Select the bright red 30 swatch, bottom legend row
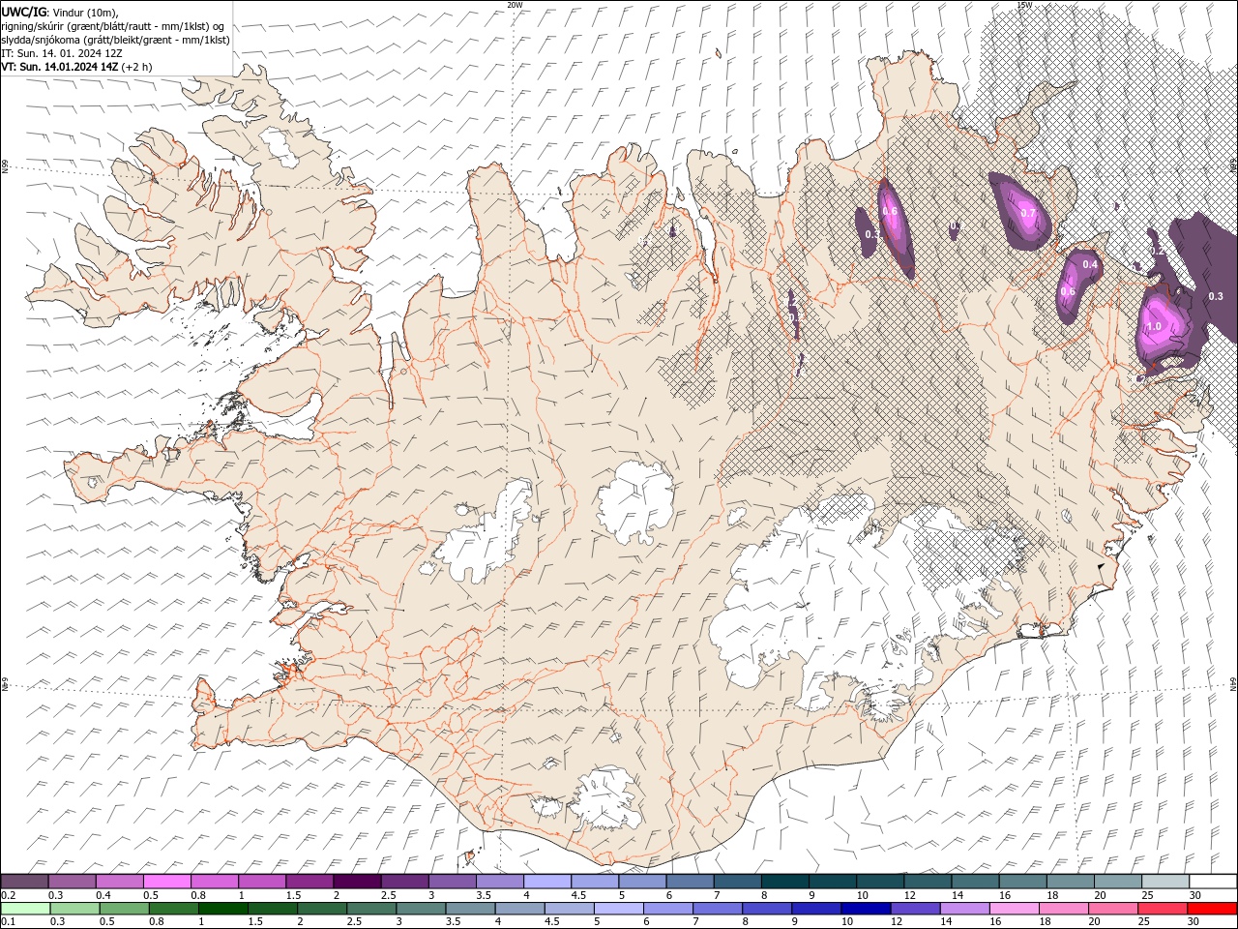The height and width of the screenshot is (929, 1238). coord(1211,909)
